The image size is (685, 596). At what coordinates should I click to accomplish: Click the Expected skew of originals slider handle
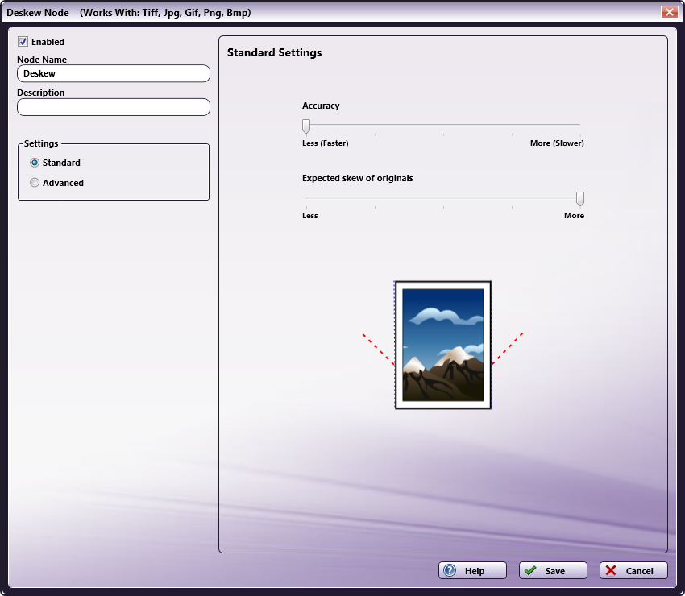[579, 199]
